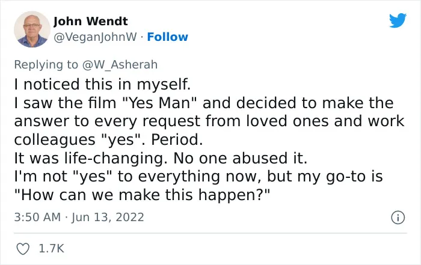Open the tweet info icon
This screenshot has height=265, width=421.
click(x=398, y=218)
